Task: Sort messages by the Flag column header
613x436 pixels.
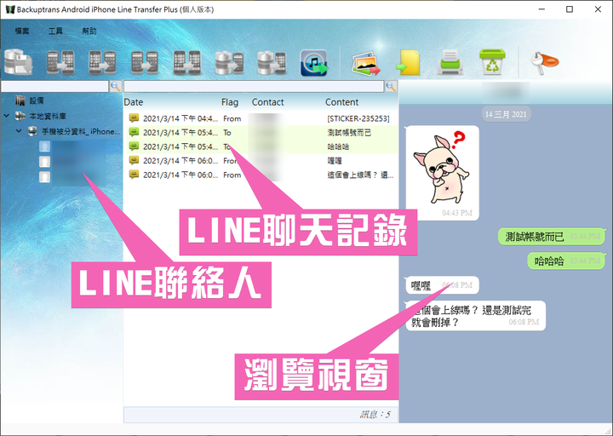Action: (x=230, y=102)
